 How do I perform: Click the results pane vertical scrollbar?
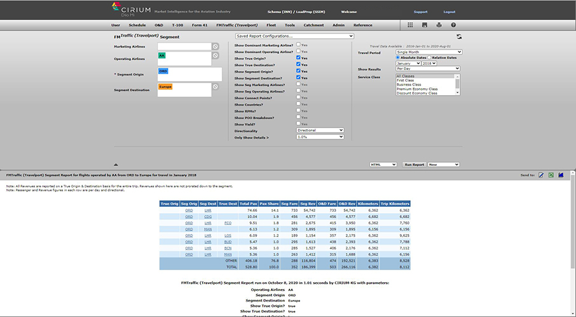pos(573,243)
